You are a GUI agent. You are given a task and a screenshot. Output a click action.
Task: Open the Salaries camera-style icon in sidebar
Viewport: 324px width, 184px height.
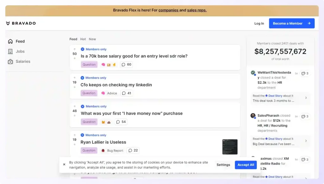[10, 61]
